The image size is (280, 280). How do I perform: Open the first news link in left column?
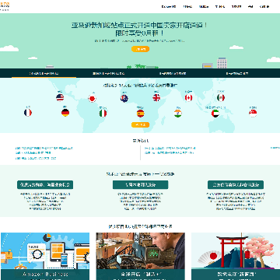44,149
